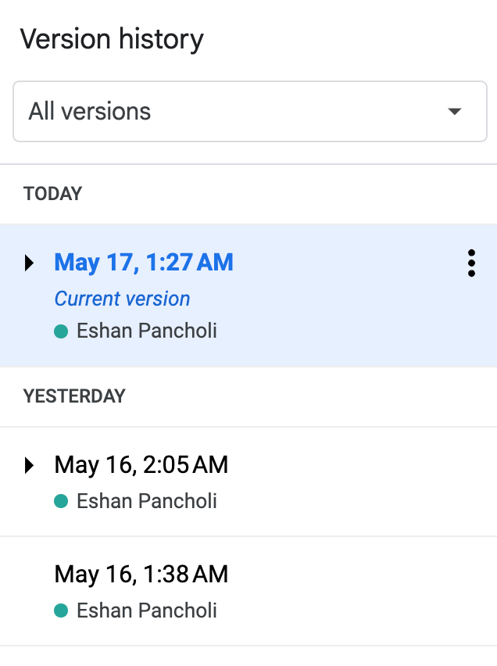497x666 pixels.
Task: Expand the May 17, 1:27 AM version details
Action: coord(29,263)
